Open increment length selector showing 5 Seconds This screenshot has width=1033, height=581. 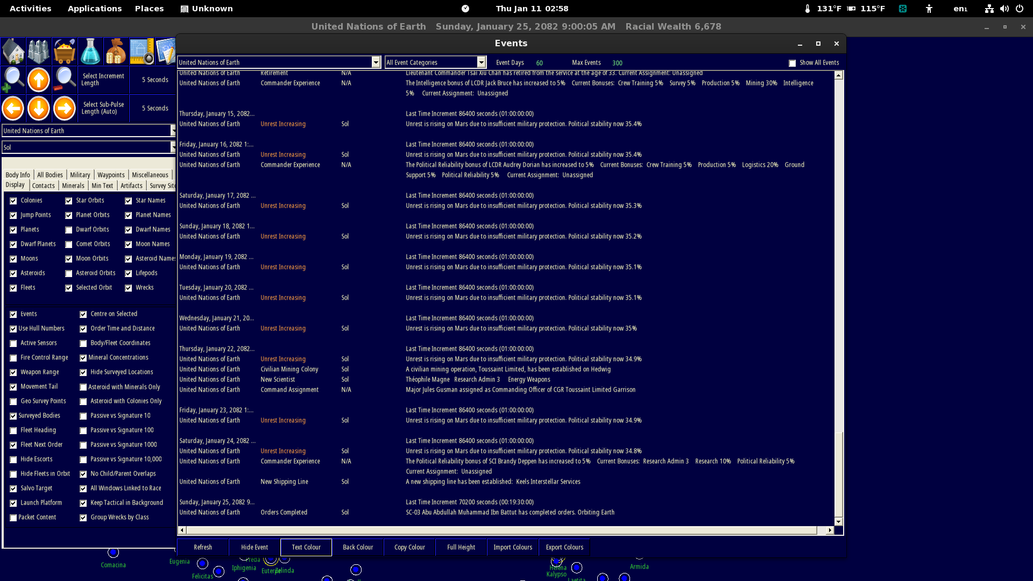[155, 80]
